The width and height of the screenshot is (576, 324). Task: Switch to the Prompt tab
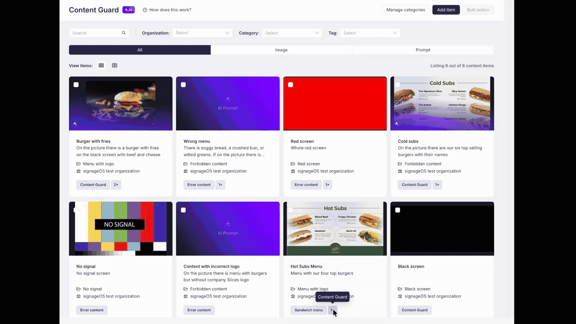click(x=423, y=50)
